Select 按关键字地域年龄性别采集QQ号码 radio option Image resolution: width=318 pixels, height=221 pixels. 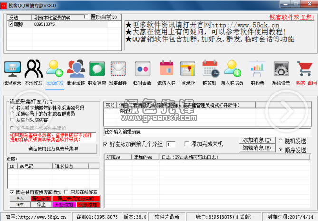coord(12,108)
